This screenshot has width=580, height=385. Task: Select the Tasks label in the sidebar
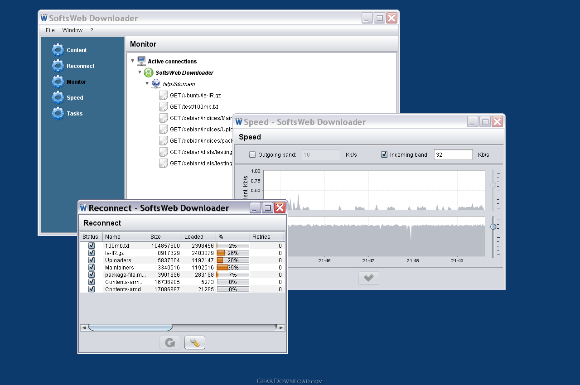[75, 114]
